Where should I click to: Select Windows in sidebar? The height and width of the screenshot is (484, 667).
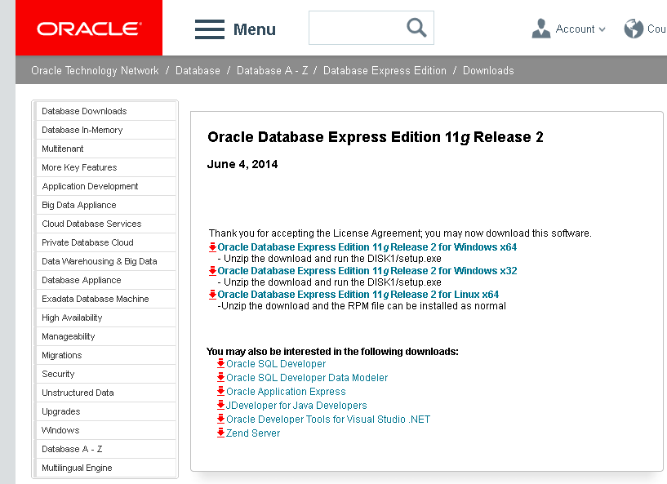tap(106, 430)
